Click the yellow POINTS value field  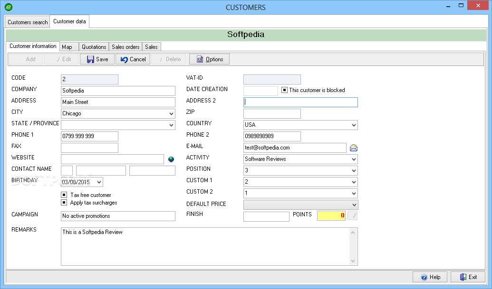(331, 215)
